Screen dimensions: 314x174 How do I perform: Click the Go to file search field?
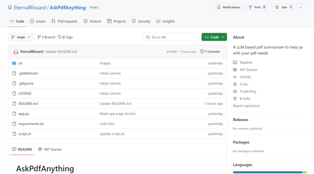pyautogui.click(x=170, y=37)
